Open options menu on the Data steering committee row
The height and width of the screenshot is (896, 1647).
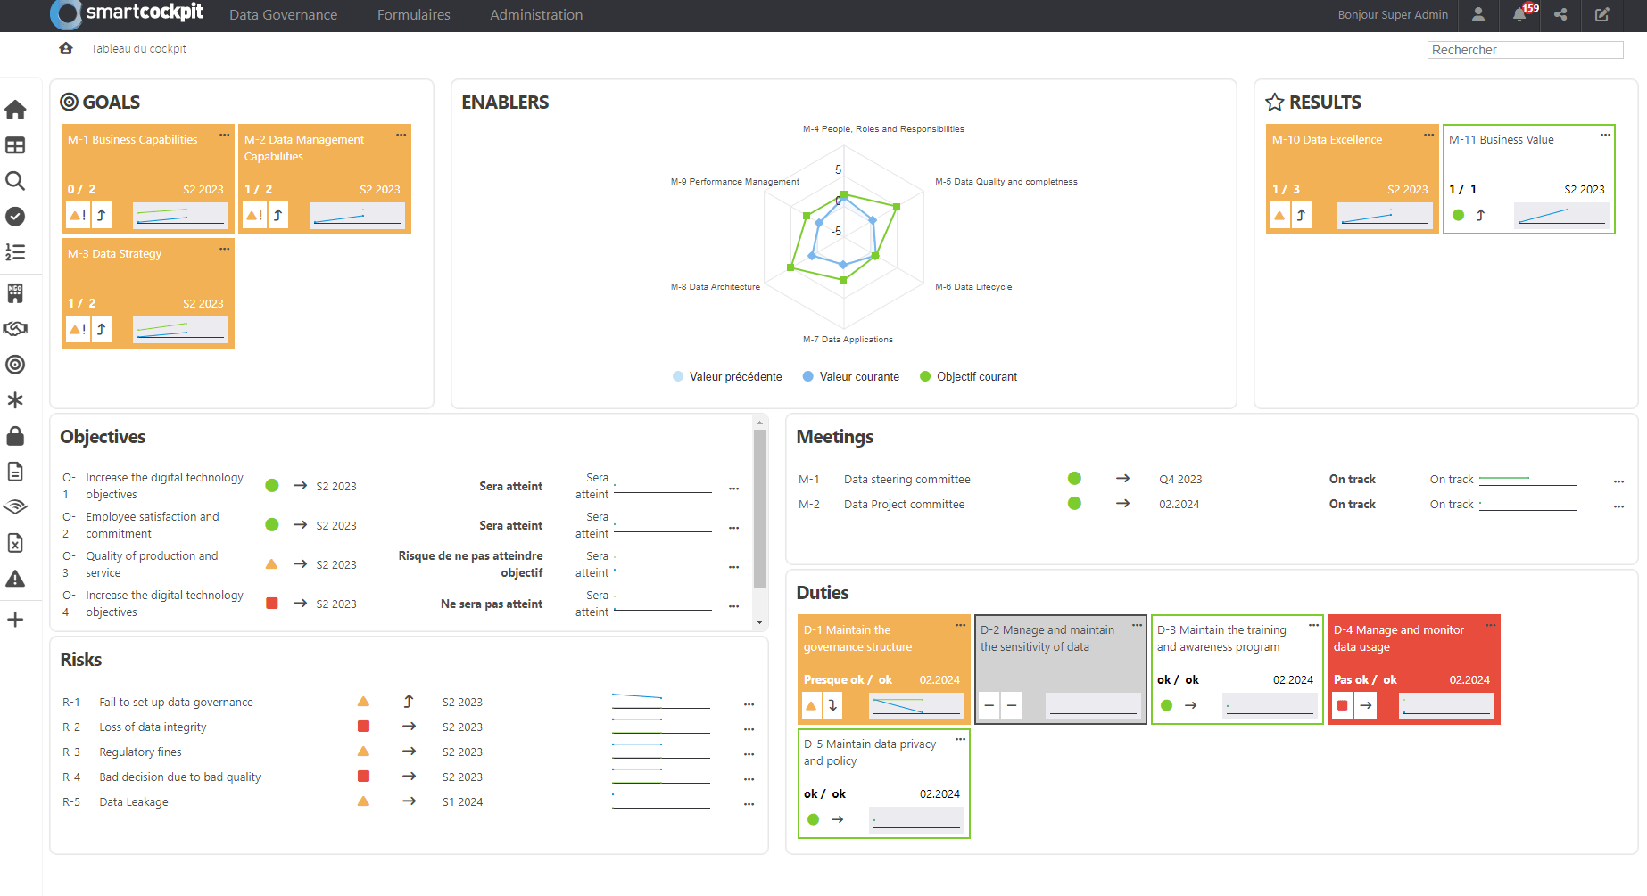[1618, 481]
